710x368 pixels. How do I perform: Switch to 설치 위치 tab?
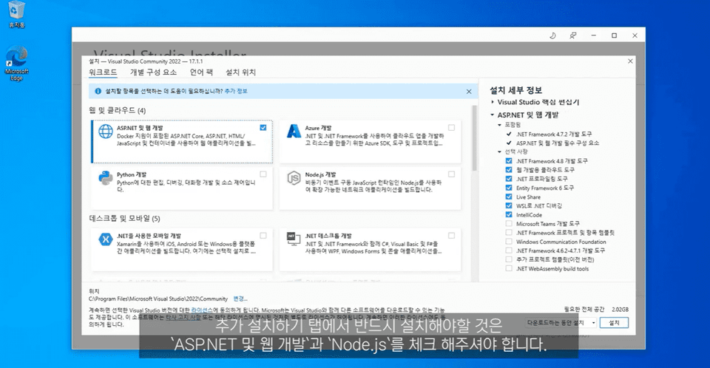[241, 72]
